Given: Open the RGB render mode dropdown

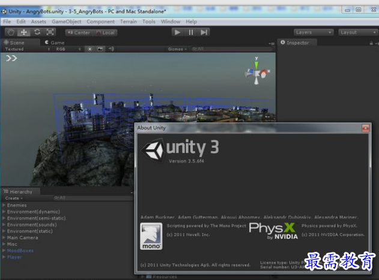Looking at the screenshot, I should pyautogui.click(x=68, y=49).
